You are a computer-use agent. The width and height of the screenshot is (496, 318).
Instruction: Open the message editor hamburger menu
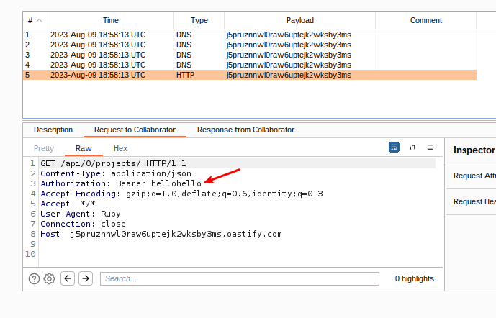430,147
